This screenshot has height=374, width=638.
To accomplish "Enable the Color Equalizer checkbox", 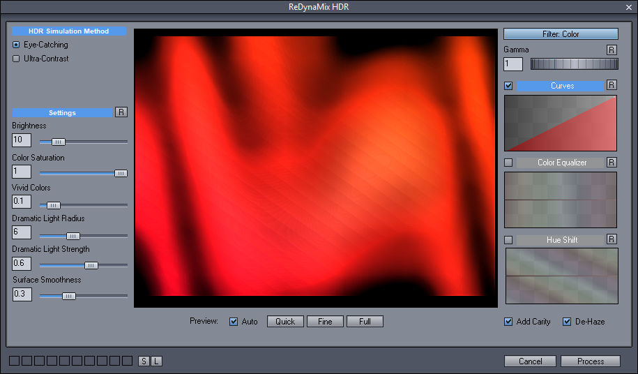I will [508, 163].
